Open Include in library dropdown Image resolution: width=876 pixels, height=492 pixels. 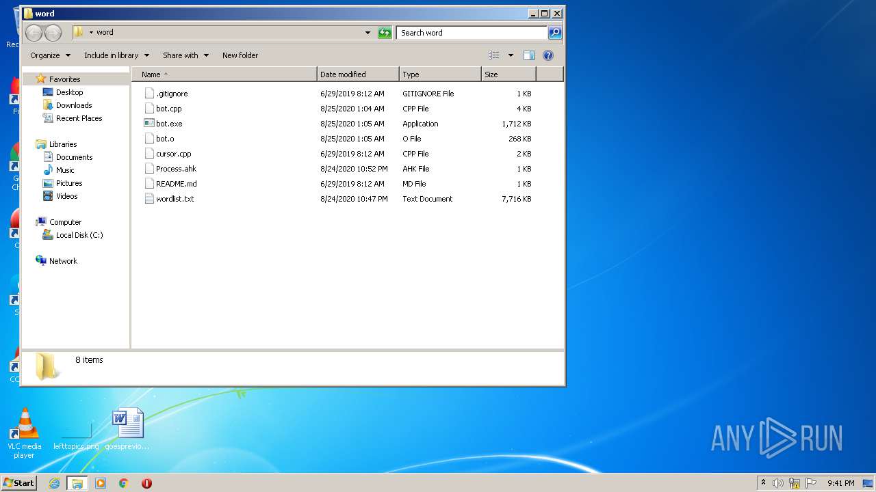(116, 55)
